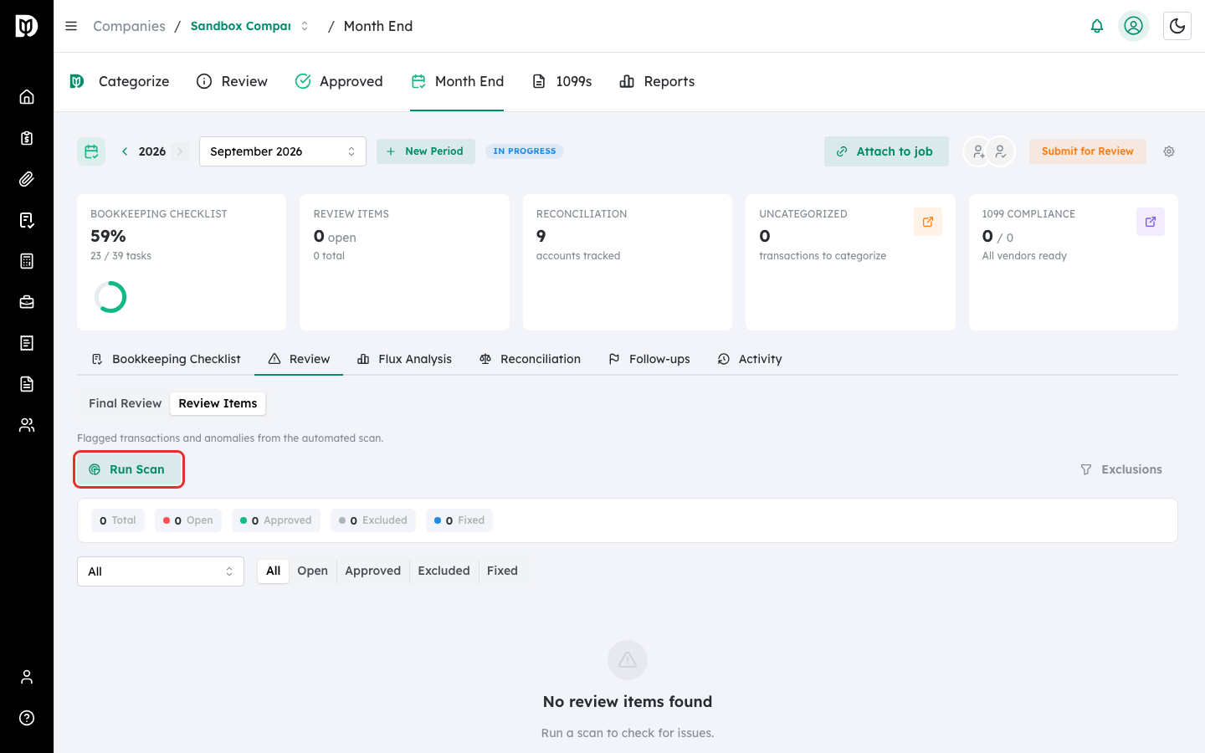Open the paperclip attachments sidebar icon
Screen dimensions: 1205x753
pos(27,179)
